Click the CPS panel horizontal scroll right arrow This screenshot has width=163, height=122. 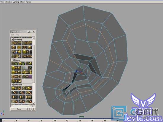click(31, 106)
